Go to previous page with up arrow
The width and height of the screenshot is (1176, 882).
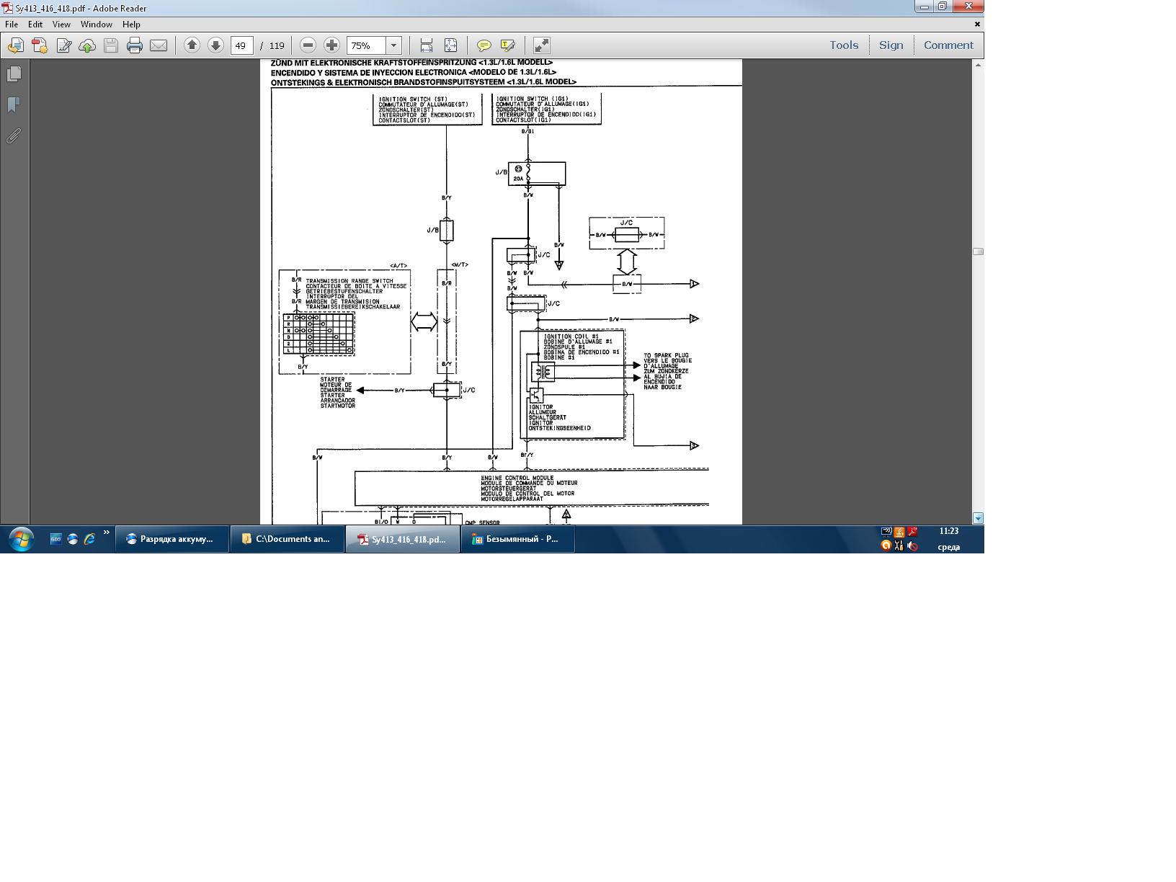[192, 45]
